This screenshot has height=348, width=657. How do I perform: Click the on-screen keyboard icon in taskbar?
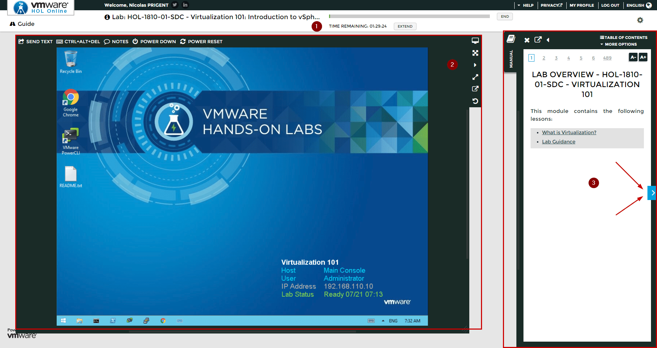point(180,321)
